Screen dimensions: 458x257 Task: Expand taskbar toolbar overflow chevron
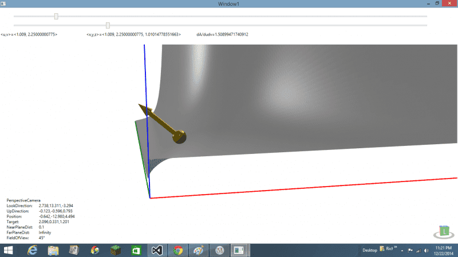[x=395, y=247]
